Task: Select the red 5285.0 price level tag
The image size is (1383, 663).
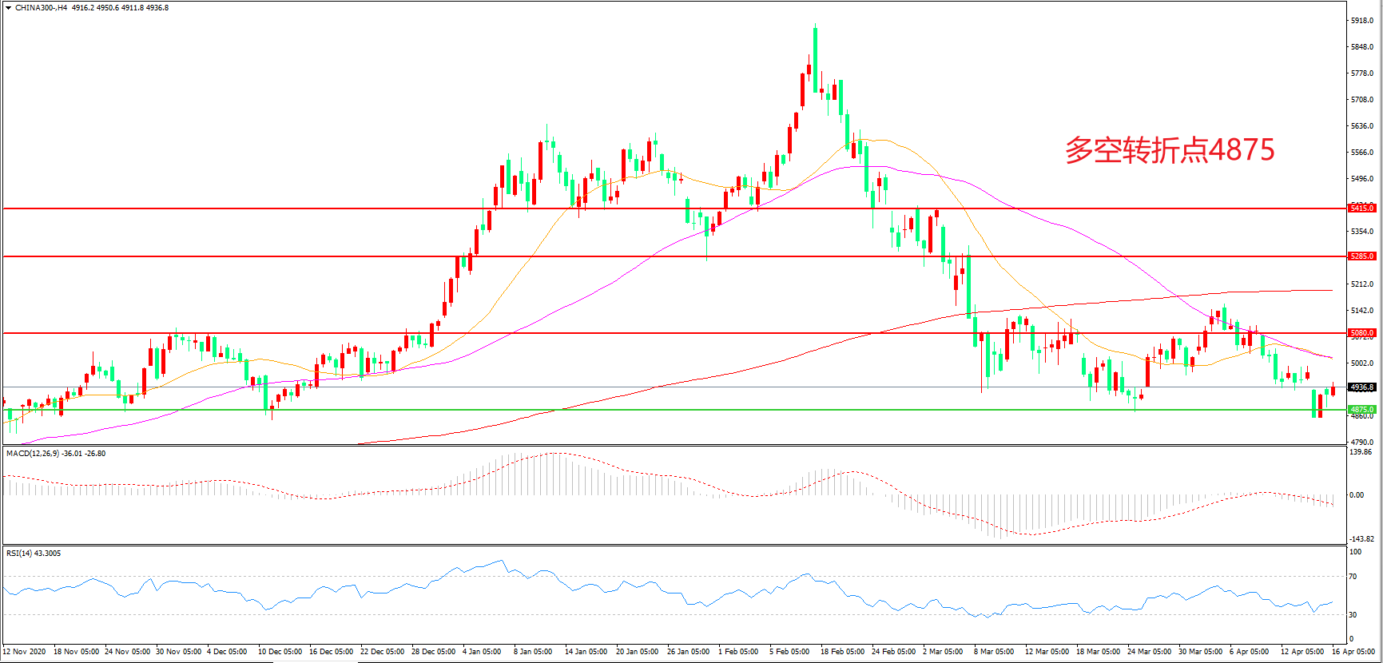Action: 1361,256
